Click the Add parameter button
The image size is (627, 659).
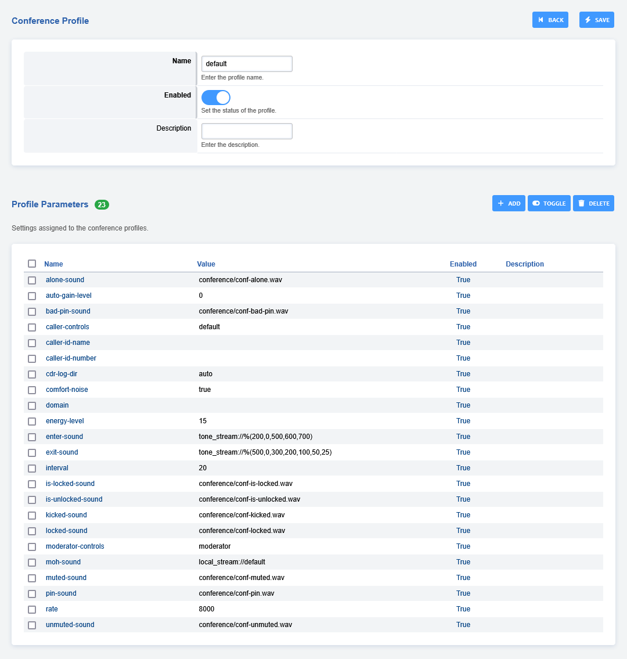click(509, 203)
